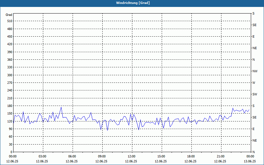Select the NW compass direction label
The height and width of the screenshot is (165, 264).
255,71
